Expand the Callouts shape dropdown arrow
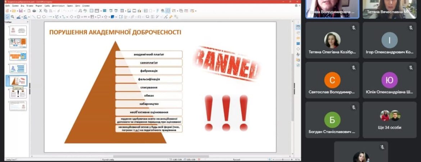421x162 pixels. click(x=102, y=17)
